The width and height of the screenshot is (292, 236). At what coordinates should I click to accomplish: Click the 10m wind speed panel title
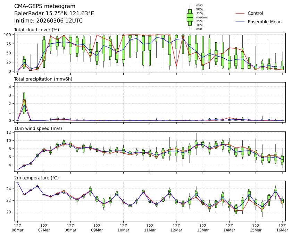[36, 128]
